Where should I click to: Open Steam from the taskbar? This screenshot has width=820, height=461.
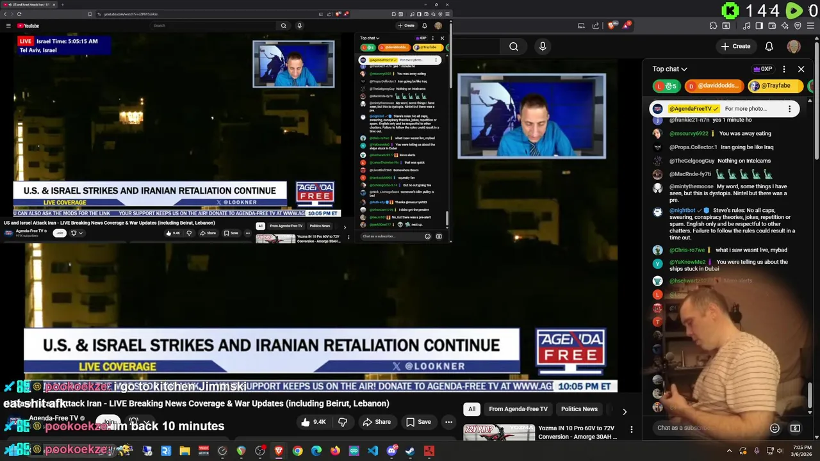410,451
